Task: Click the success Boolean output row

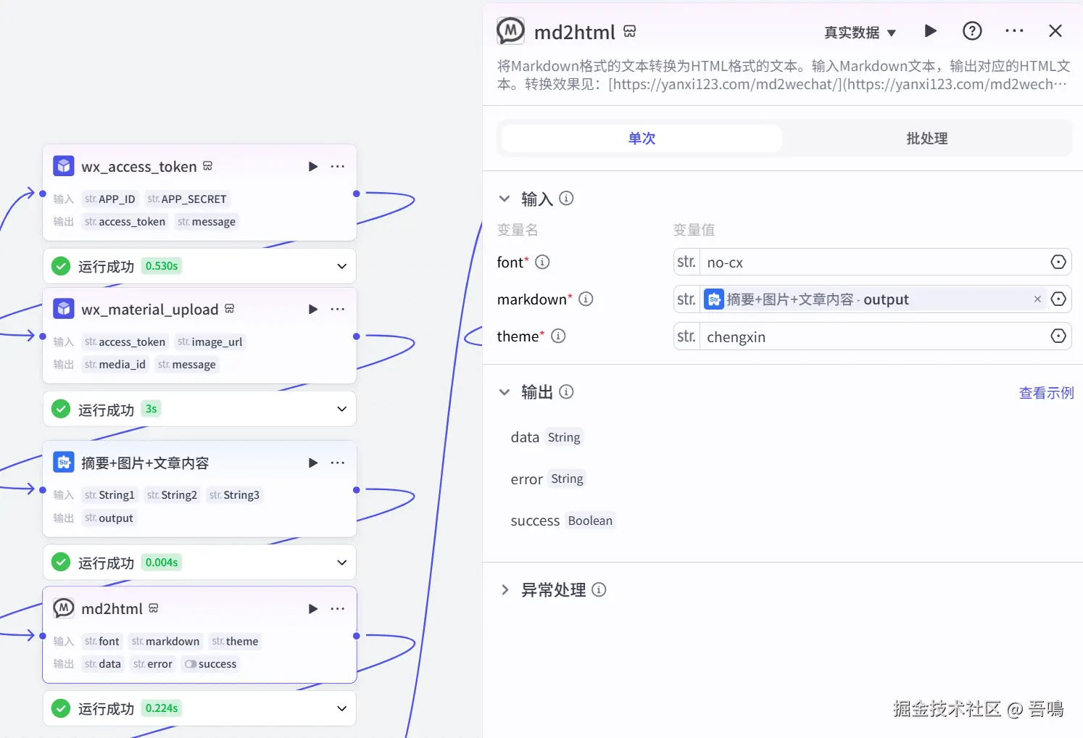Action: click(563, 521)
